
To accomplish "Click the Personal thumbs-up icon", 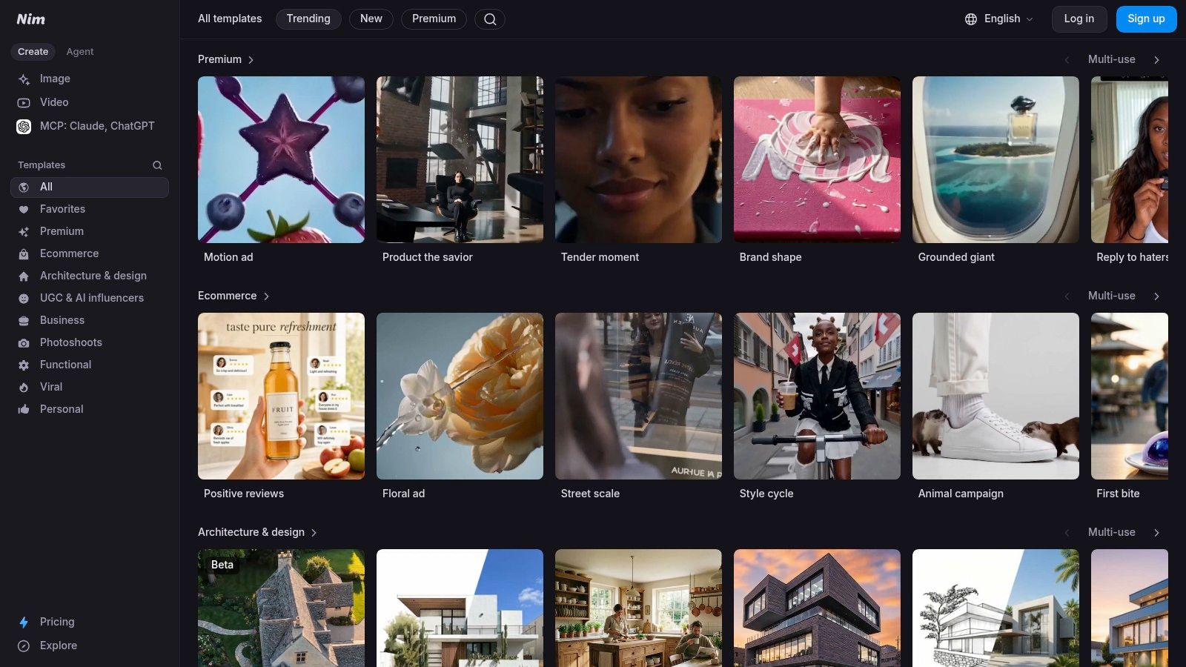I will pos(24,410).
